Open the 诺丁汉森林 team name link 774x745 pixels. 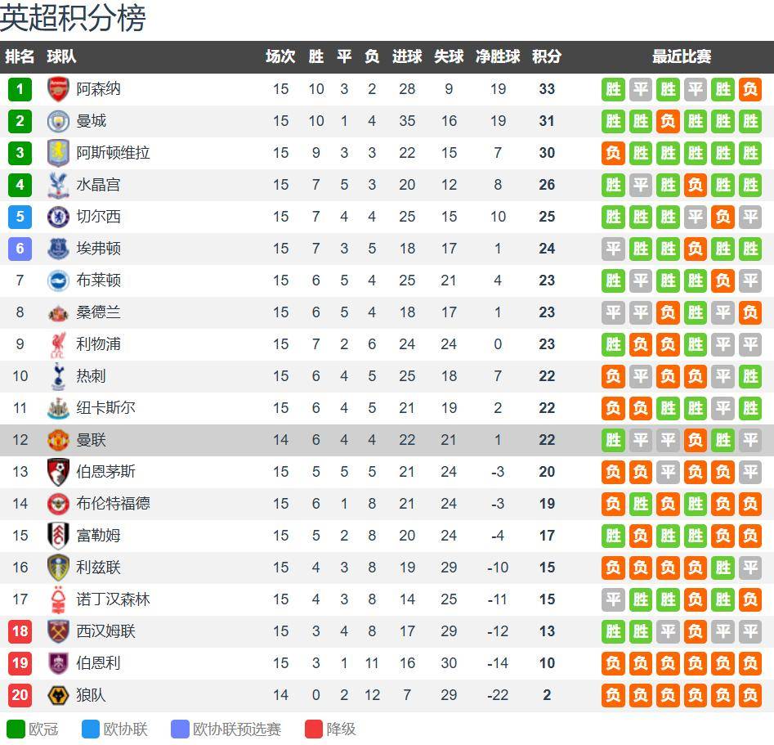tap(113, 599)
